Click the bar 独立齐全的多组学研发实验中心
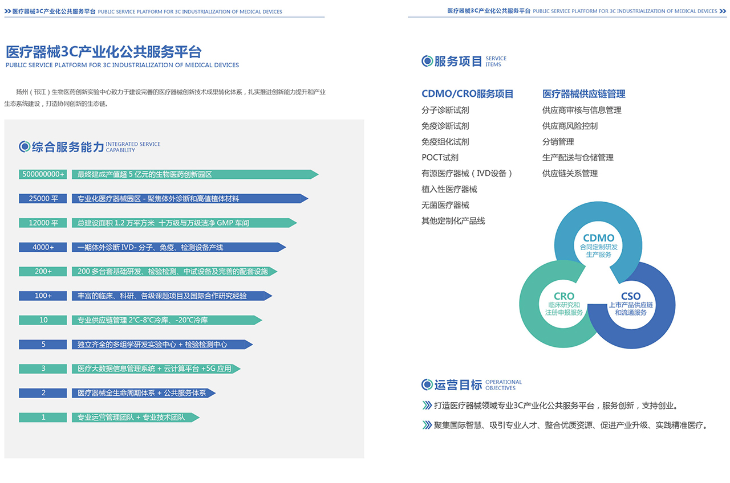Image resolution: width=730 pixels, height=483 pixels. coord(163,345)
